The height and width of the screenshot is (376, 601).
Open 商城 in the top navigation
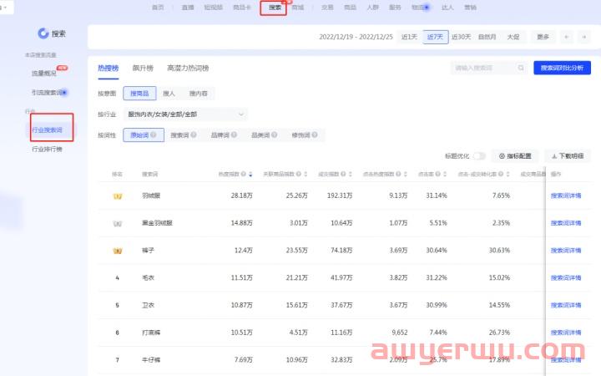pos(299,8)
